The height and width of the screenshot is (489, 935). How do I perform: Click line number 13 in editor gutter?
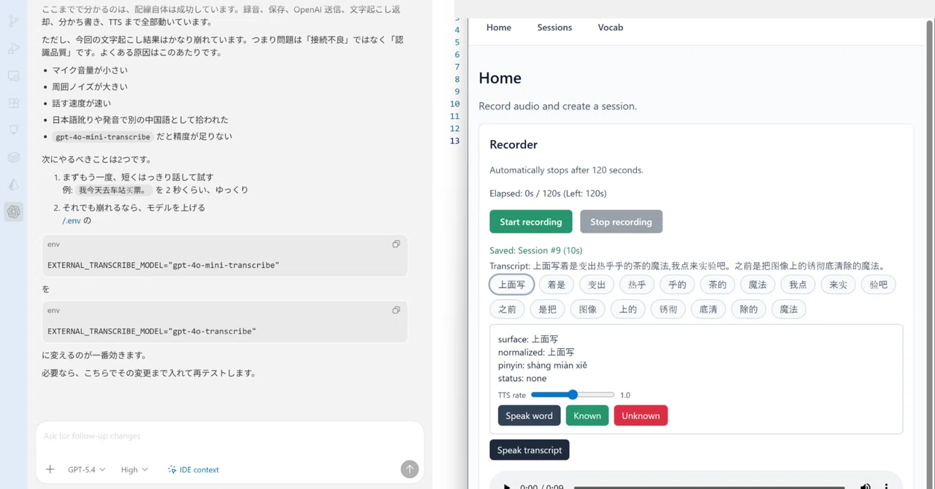point(455,141)
